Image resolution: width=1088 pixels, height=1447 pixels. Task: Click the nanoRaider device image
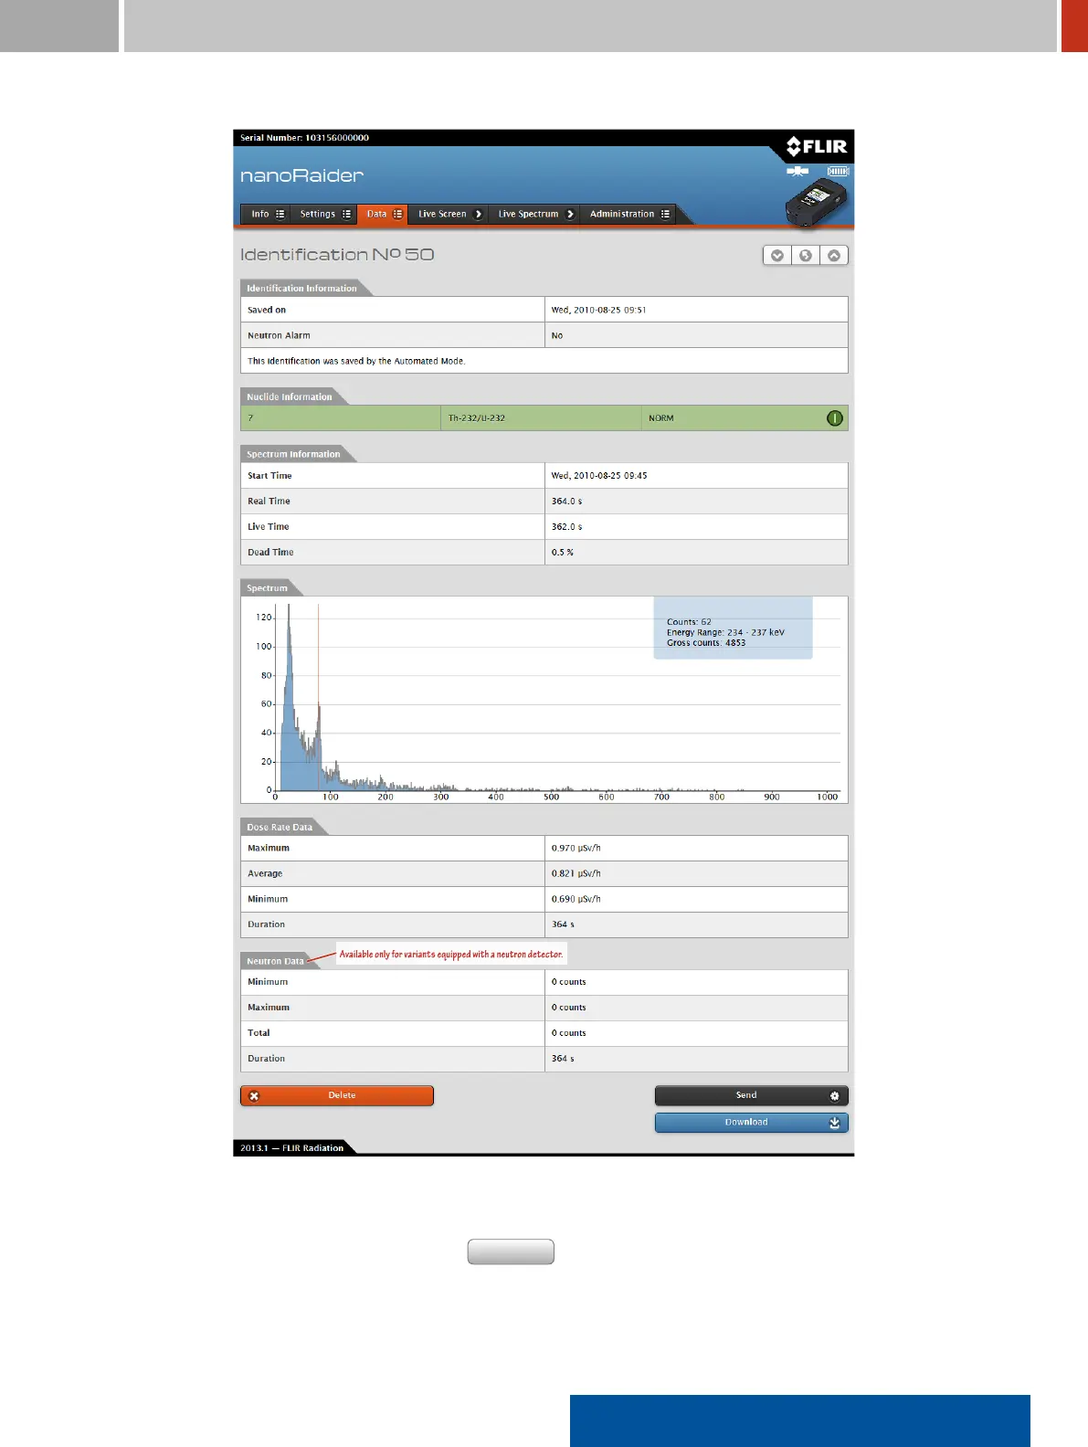[x=817, y=203]
